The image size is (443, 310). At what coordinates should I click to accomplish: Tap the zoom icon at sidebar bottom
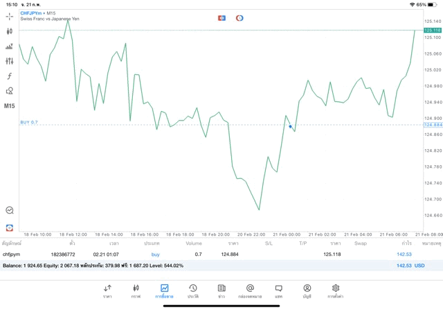(10, 210)
